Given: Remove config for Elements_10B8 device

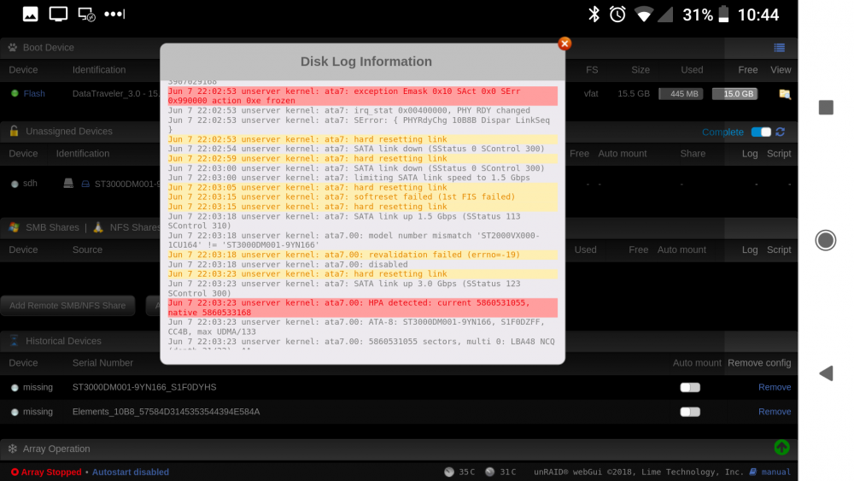Looking at the screenshot, I should click(x=775, y=412).
